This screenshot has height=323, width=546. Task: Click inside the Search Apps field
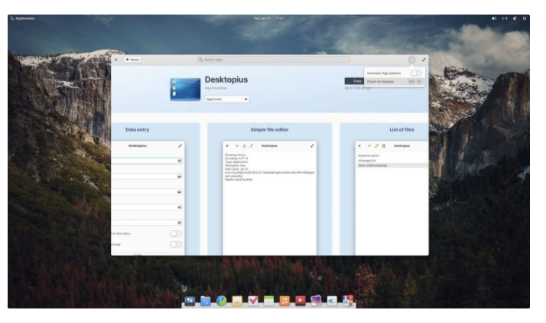point(274,60)
